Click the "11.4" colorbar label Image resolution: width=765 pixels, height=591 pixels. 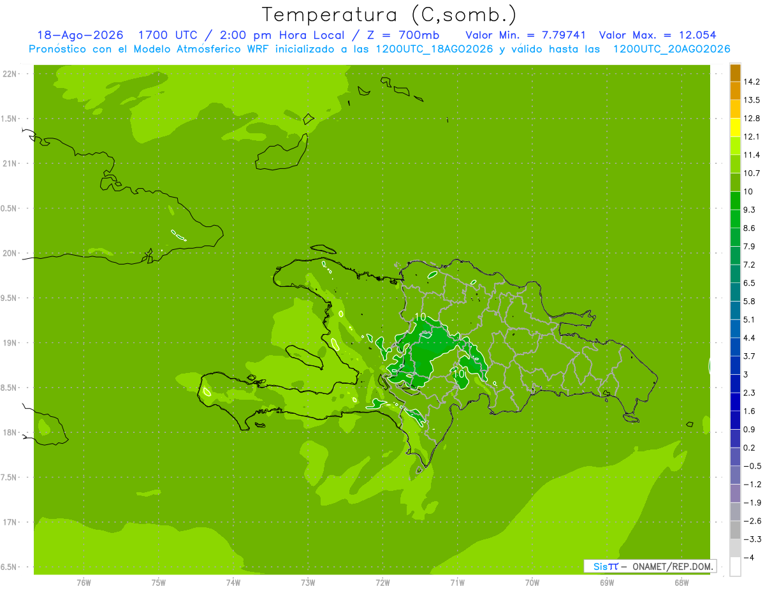click(752, 155)
